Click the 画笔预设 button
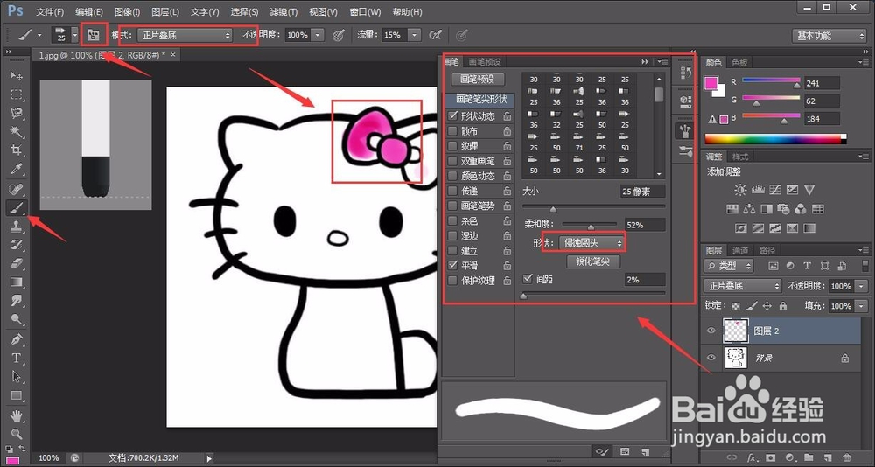Screen dimensions: 875x467 pos(478,80)
